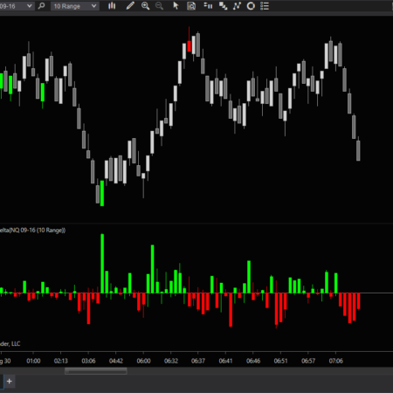
Task: Open the chart properties list icon
Action: click(265, 6)
